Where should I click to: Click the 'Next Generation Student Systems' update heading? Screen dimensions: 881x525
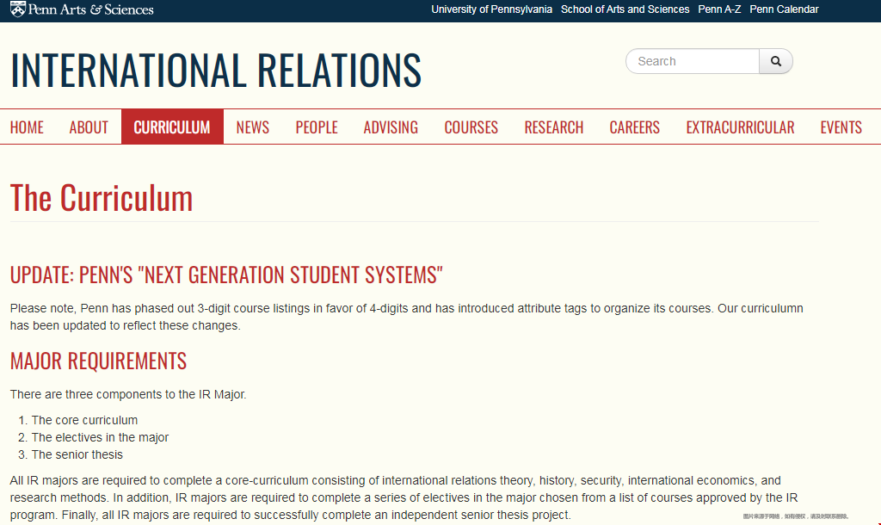226,275
